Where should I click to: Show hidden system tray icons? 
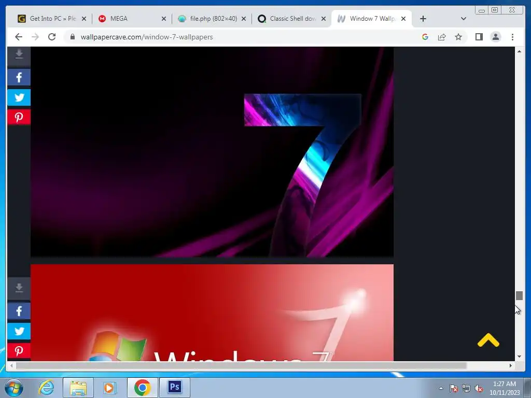pyautogui.click(x=441, y=388)
